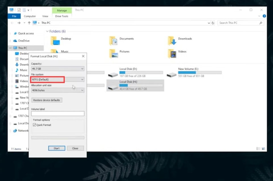Viewport: 273px width, 181px height.
Task: Open the Downloads folder icon
Action: click(172, 41)
